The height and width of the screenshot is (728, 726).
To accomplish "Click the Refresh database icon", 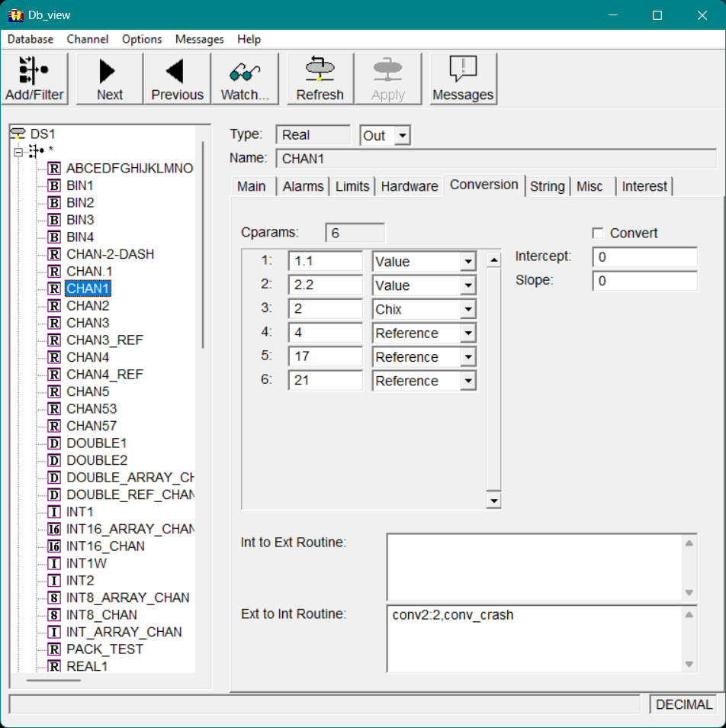I will click(320, 69).
